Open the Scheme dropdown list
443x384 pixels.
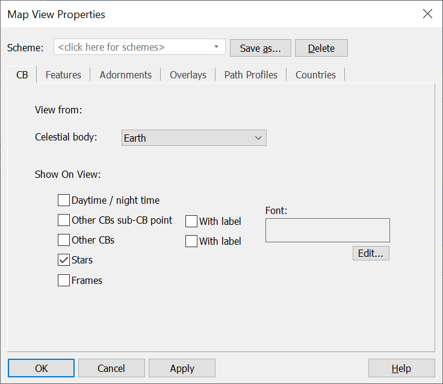[217, 47]
